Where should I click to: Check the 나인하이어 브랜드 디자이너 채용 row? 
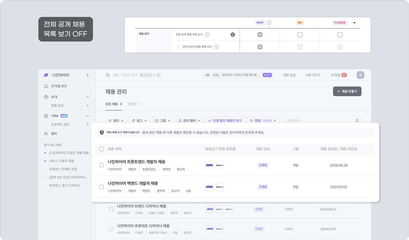pyautogui.click(x=111, y=209)
